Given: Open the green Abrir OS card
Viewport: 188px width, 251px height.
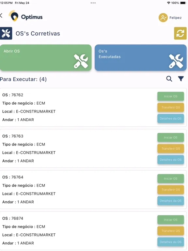Looking at the screenshot, I should pos(46,58).
